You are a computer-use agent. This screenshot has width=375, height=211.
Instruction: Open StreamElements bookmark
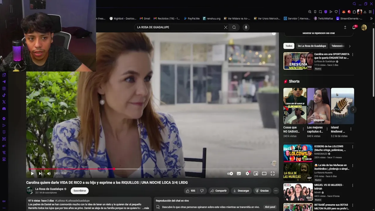349,18
